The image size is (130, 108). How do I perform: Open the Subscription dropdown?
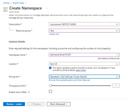[x=84, y=24]
